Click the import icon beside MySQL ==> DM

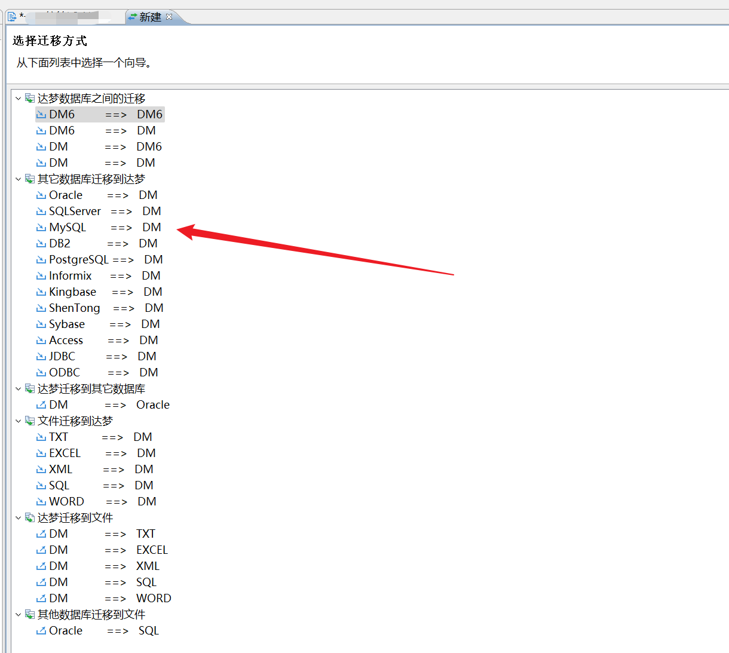click(41, 227)
